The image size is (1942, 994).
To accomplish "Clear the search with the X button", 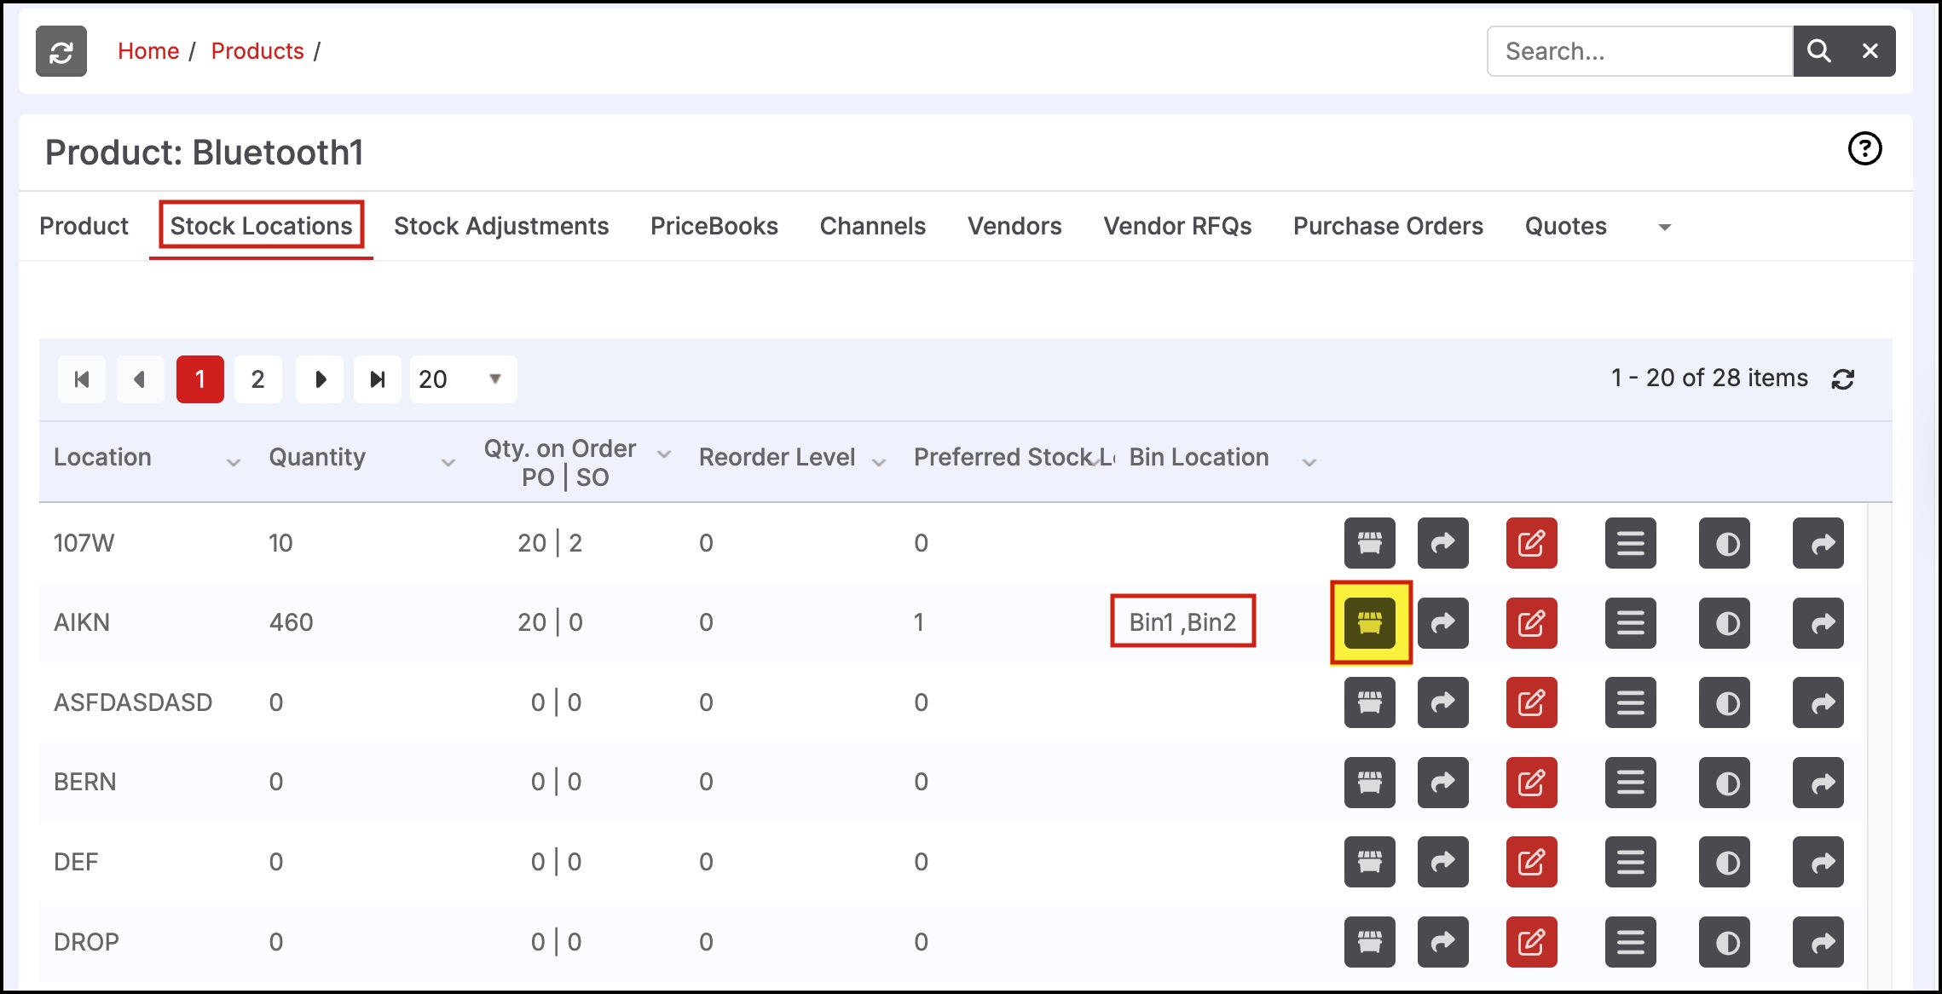I will (1870, 51).
